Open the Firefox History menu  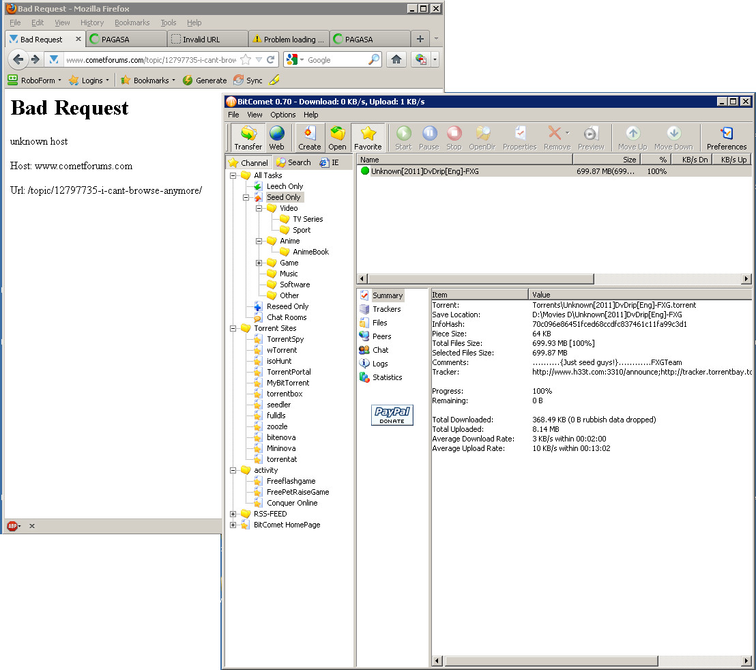tap(92, 23)
